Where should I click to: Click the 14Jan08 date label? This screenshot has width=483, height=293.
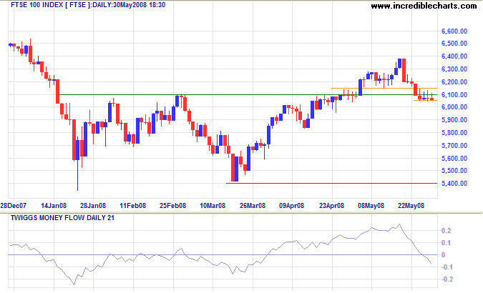click(54, 206)
